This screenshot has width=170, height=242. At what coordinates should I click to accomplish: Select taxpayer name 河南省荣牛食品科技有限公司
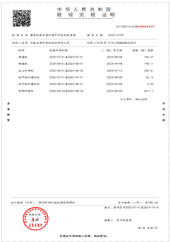(50, 43)
